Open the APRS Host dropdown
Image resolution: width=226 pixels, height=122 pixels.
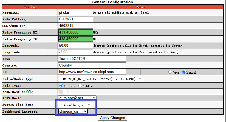(x=77, y=98)
